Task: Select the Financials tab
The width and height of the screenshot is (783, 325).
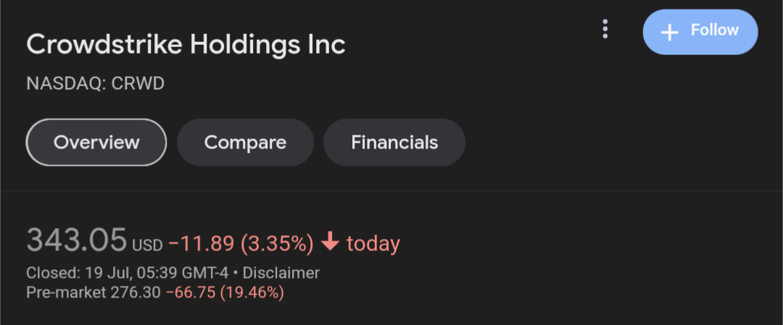Action: 394,143
